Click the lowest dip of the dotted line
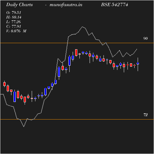Screen dimensions: 154x154 (24, 127)
